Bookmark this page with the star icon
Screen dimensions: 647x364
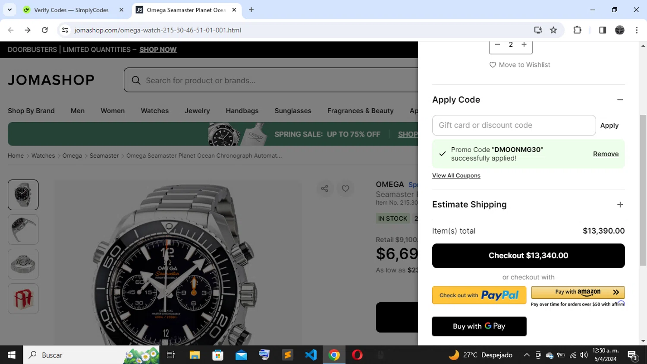click(x=553, y=30)
